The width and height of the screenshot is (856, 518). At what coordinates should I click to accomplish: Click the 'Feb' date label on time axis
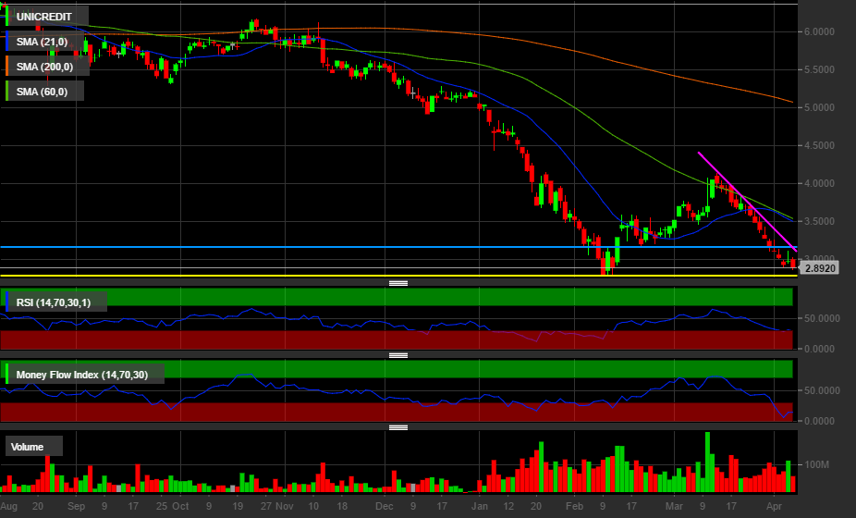click(x=574, y=507)
